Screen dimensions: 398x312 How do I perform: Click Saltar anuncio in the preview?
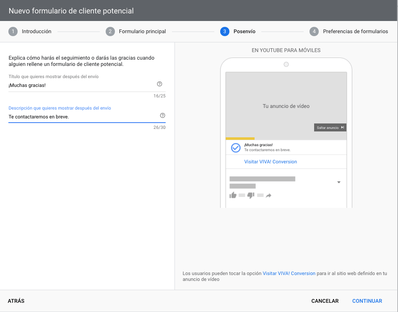[x=330, y=128]
